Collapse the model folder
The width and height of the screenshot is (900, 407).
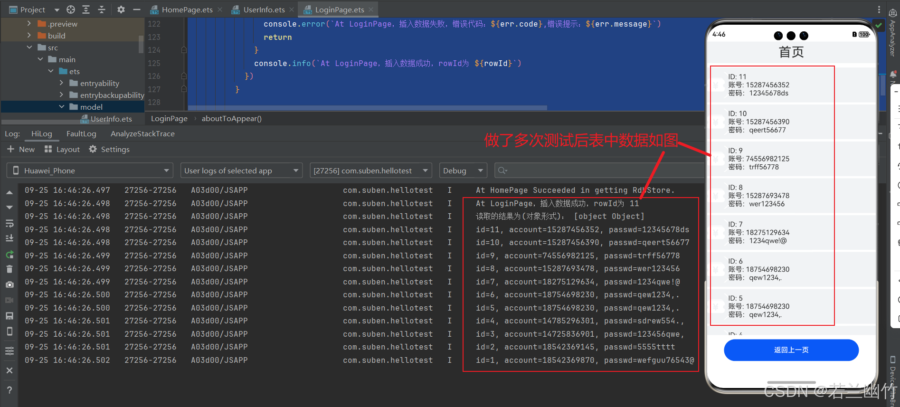click(62, 106)
